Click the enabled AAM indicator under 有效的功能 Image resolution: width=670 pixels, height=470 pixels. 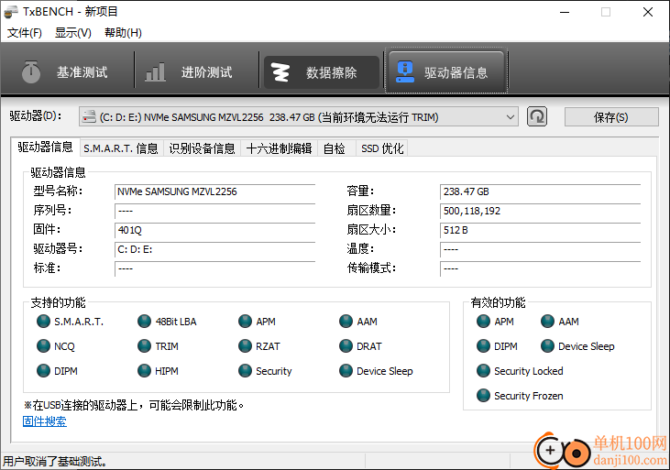(x=547, y=322)
